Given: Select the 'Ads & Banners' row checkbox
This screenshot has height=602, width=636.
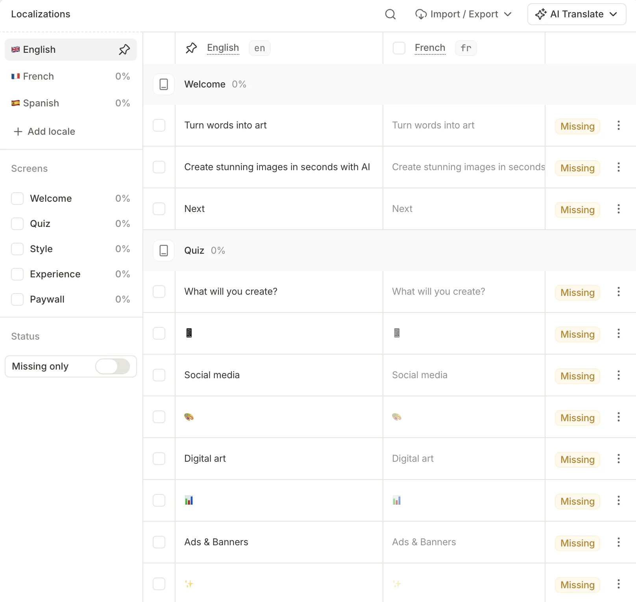Looking at the screenshot, I should (159, 542).
